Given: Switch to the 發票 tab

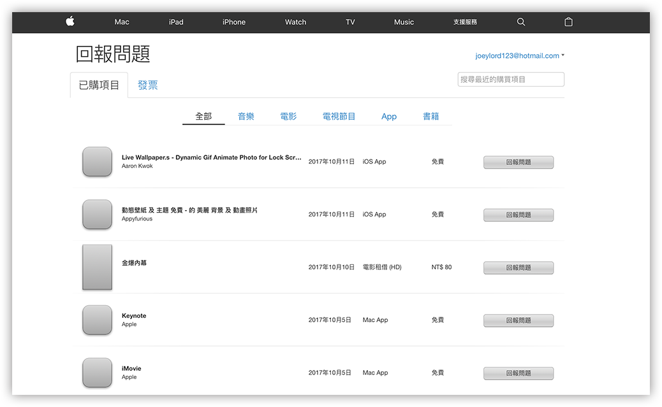Looking at the screenshot, I should pyautogui.click(x=148, y=85).
